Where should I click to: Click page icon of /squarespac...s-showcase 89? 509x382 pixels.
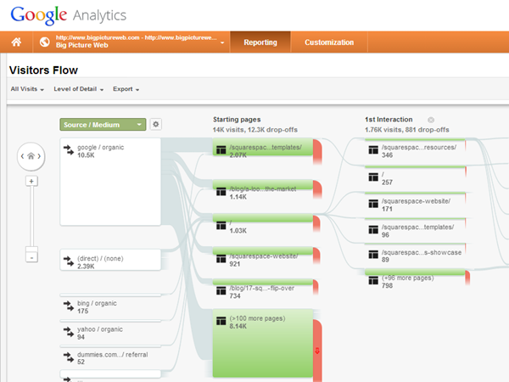pos(373,255)
